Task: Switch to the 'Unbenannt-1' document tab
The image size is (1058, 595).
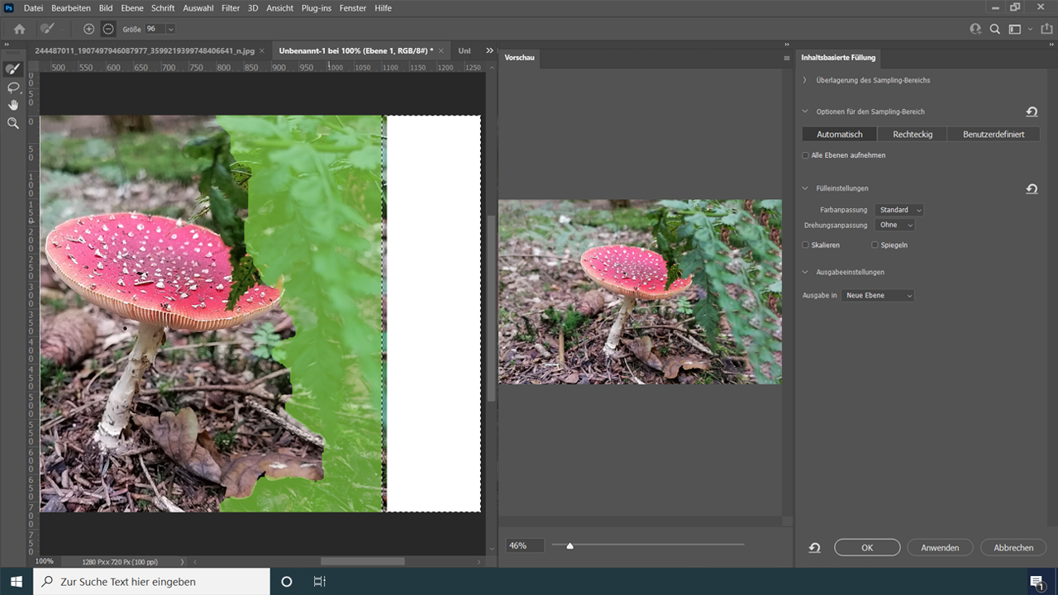Action: tap(354, 50)
